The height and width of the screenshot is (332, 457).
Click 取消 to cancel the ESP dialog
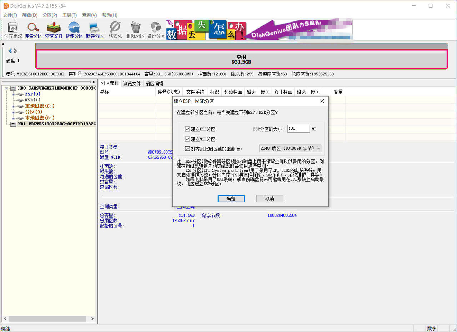coord(270,198)
